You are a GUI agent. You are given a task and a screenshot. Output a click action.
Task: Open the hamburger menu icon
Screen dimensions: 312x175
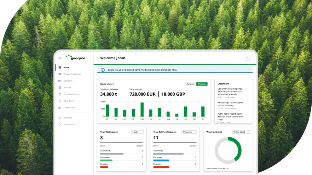click(x=60, y=58)
